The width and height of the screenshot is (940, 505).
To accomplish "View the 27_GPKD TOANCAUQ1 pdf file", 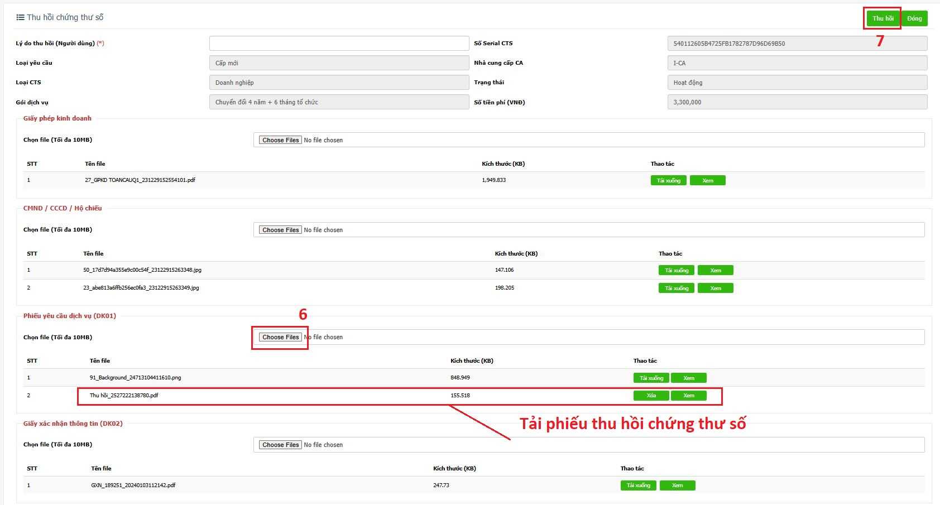I will pyautogui.click(x=708, y=180).
